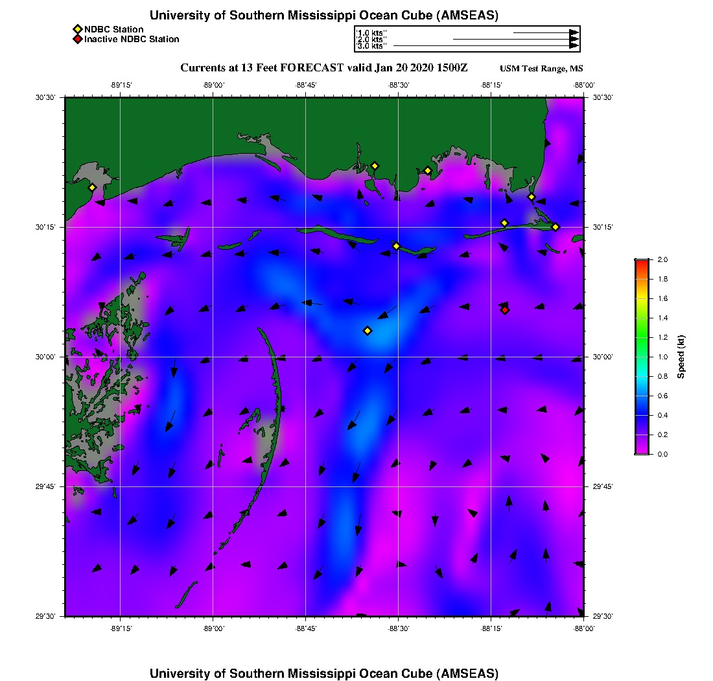
Task: Click the bottom Ocean Cube (AMSEAS) title
Action: 324,673
